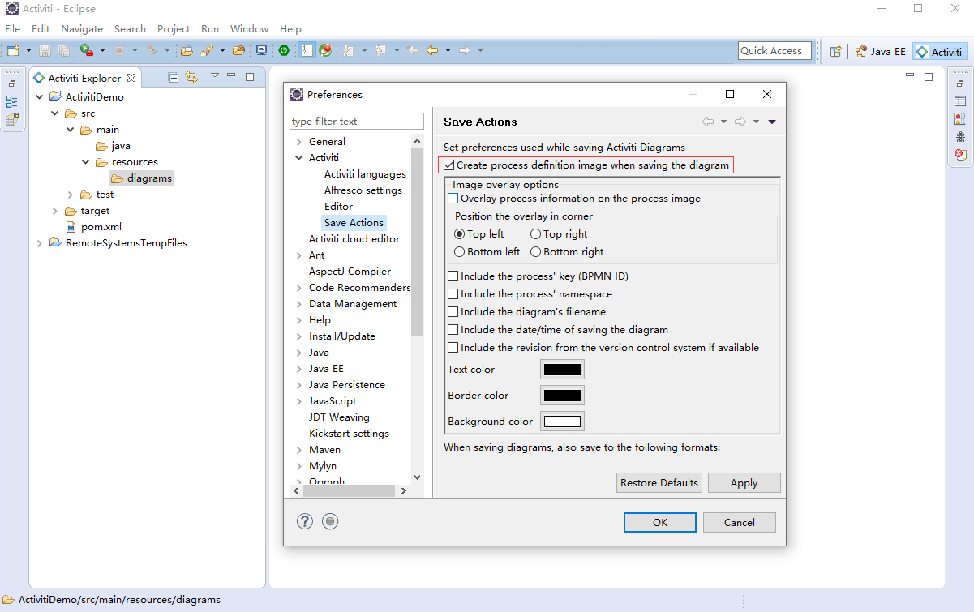Select Alfresco settings preference page

[x=363, y=190]
